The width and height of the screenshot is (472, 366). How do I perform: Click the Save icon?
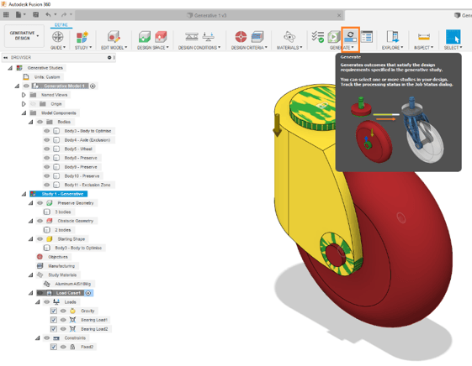click(x=35, y=14)
